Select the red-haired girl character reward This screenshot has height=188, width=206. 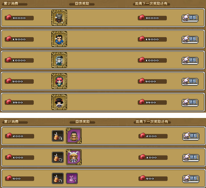pos(59,81)
